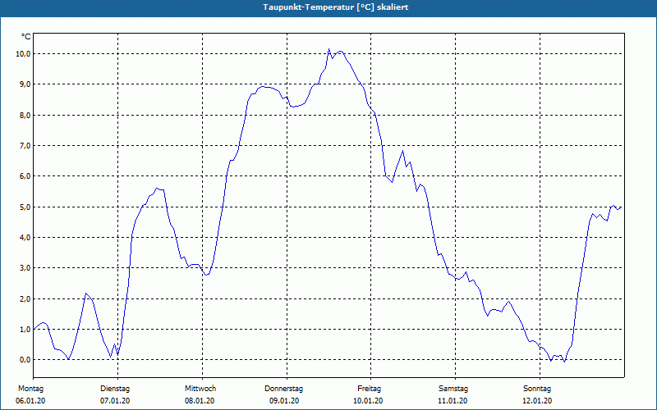
Task: Click the date 08.01.20
Action: (x=200, y=401)
